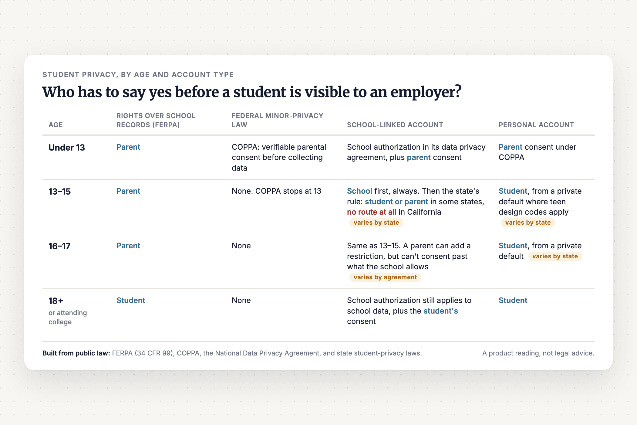The width and height of the screenshot is (637, 425).
Task: Click 'student or parent' highlighted text
Action: coord(396,202)
